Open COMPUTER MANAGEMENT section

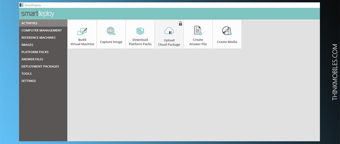pos(43,30)
